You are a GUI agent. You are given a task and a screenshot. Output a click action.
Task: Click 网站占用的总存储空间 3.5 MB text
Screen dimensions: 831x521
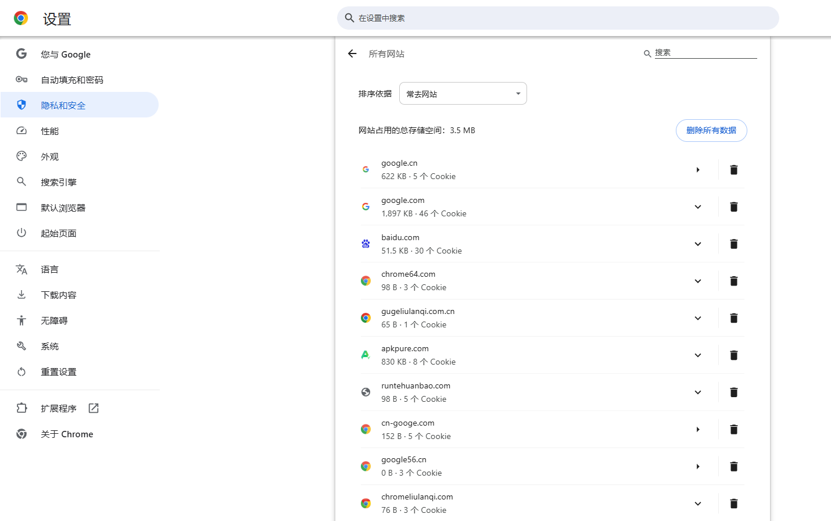coord(417,130)
